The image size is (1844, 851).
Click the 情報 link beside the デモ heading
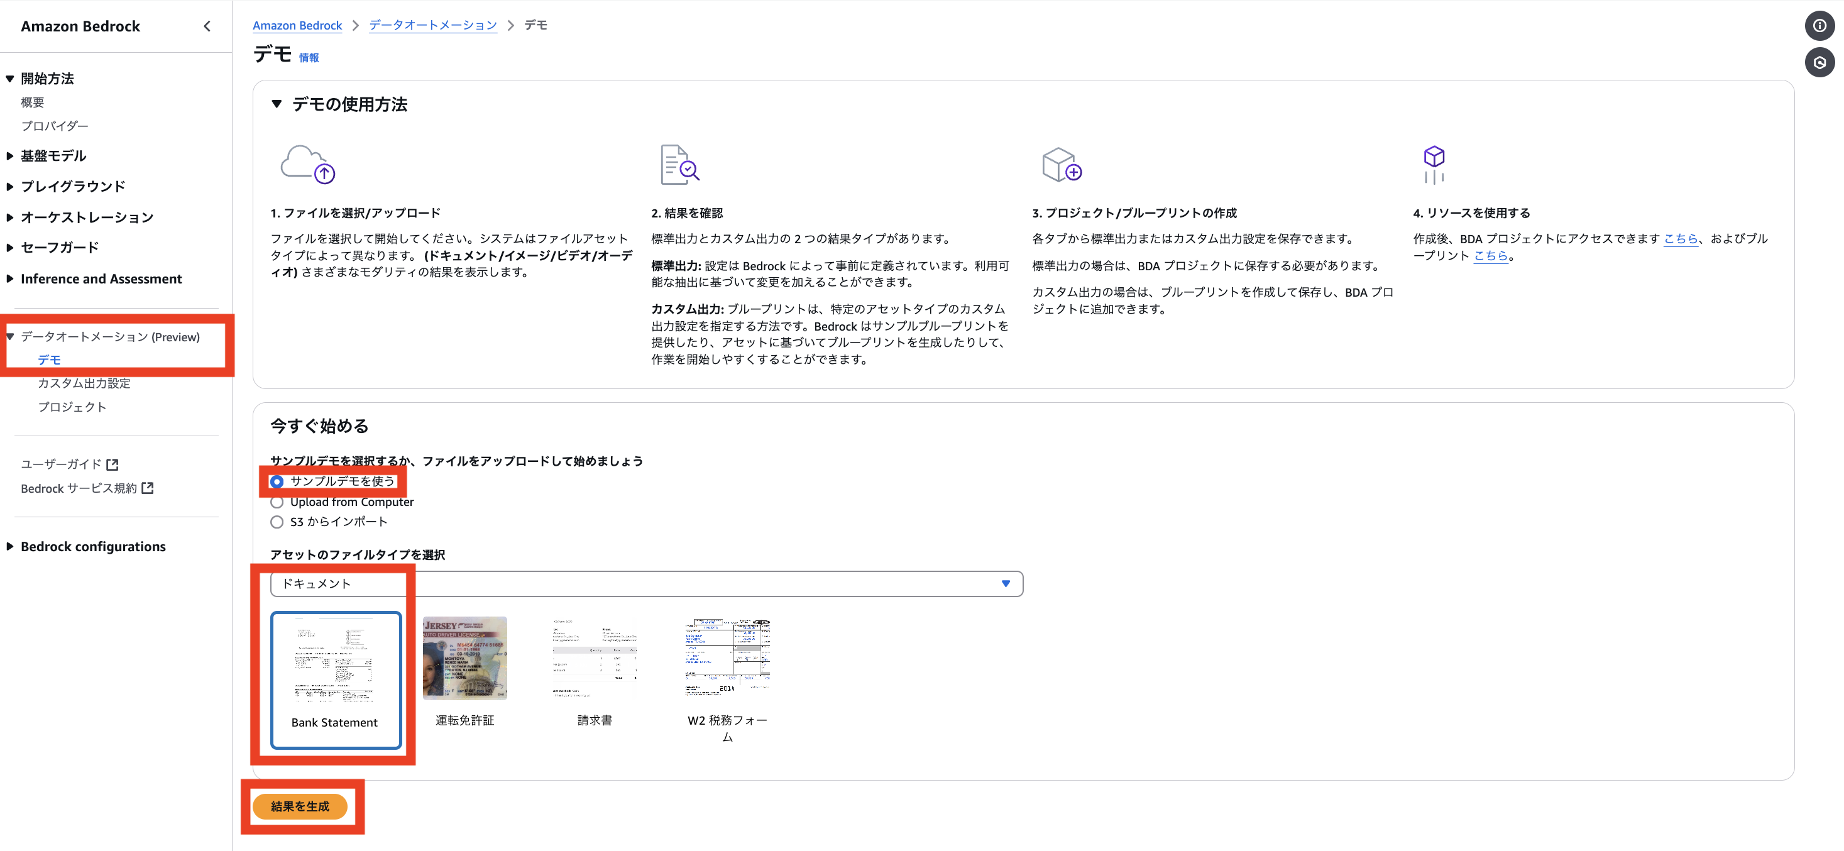[x=309, y=58]
